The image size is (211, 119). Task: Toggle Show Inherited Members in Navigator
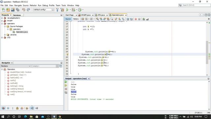(3, 108)
